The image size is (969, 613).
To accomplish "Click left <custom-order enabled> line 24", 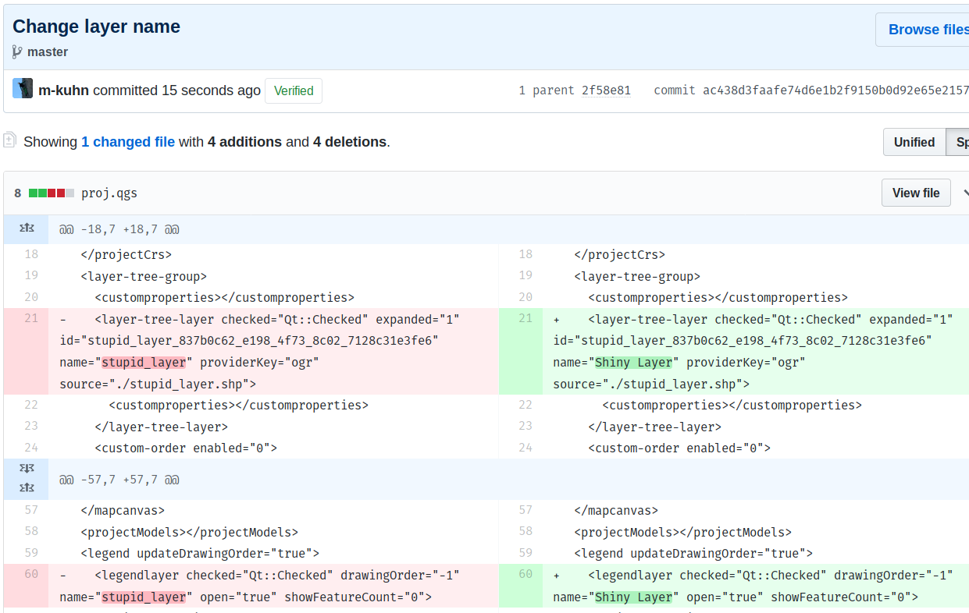I will (186, 448).
